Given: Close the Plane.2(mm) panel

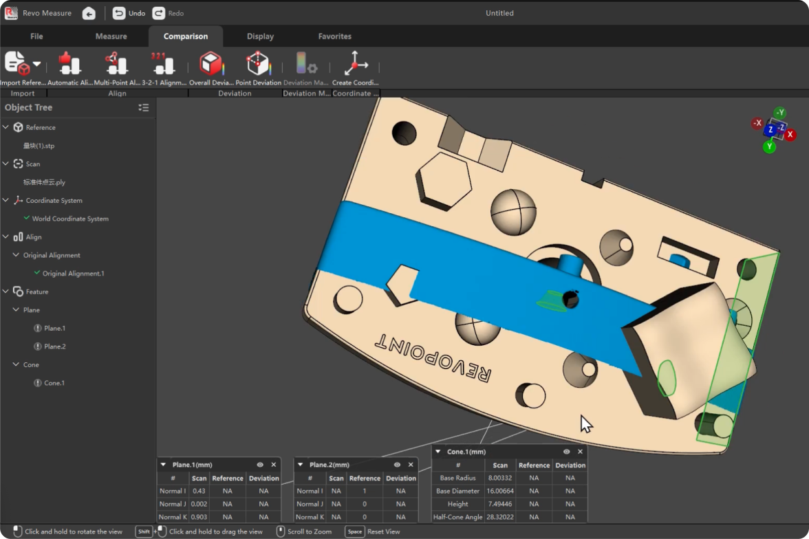Looking at the screenshot, I should 411,465.
